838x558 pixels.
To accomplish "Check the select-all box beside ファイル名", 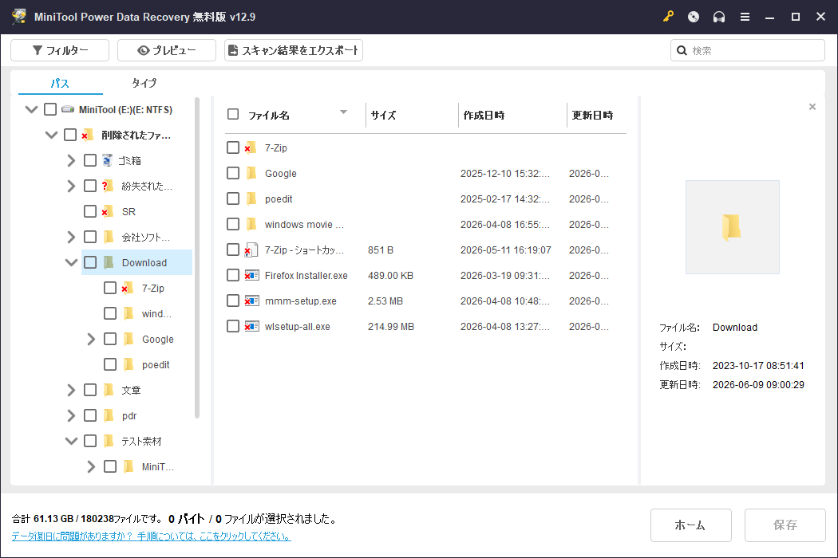I will (x=233, y=114).
